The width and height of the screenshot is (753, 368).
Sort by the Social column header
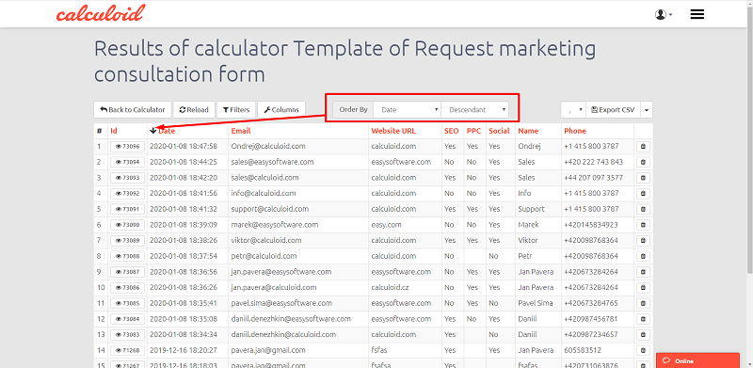[499, 131]
